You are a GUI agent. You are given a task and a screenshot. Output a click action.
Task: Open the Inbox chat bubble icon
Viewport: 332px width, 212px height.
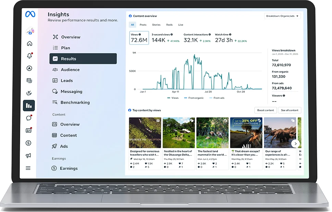click(29, 118)
